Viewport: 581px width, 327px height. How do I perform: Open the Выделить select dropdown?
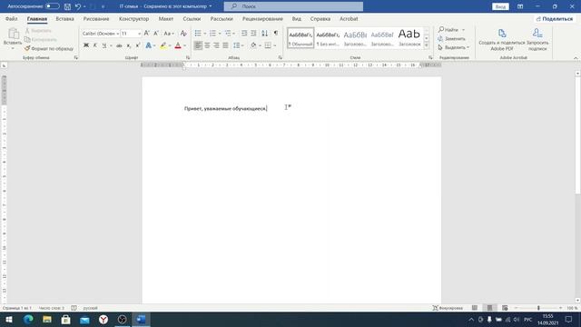click(x=454, y=47)
